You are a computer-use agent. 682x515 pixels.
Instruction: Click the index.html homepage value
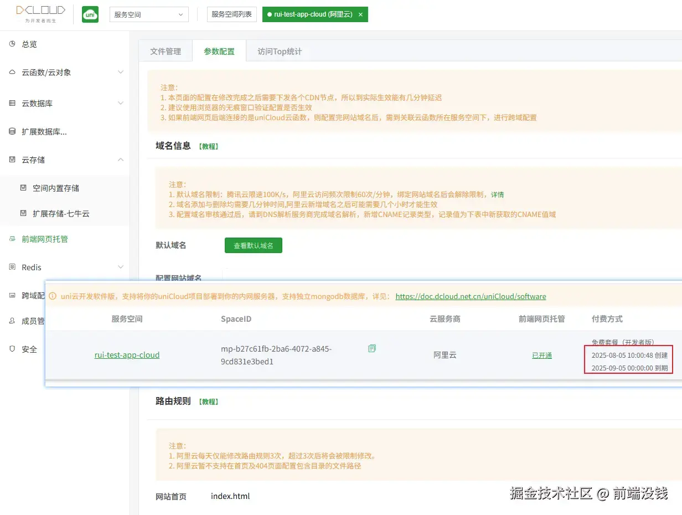[x=230, y=496]
